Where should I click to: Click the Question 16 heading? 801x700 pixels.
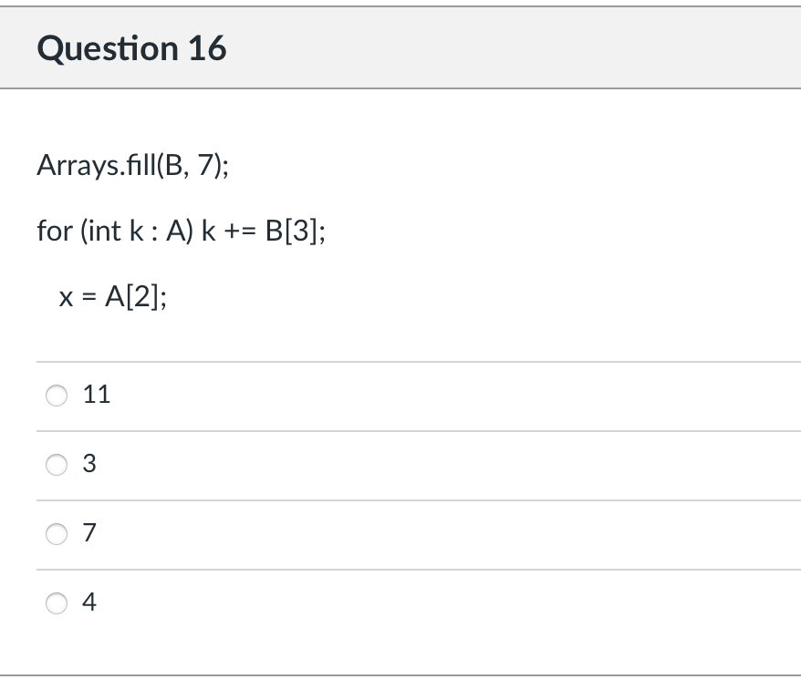(x=131, y=48)
